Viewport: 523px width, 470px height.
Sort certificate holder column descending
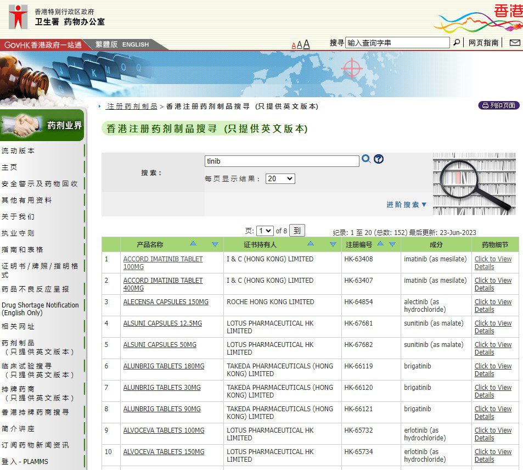click(x=333, y=244)
